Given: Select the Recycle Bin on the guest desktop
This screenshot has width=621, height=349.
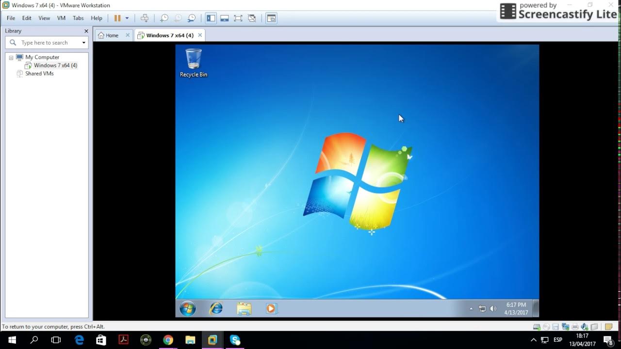Looking at the screenshot, I should [x=194, y=63].
